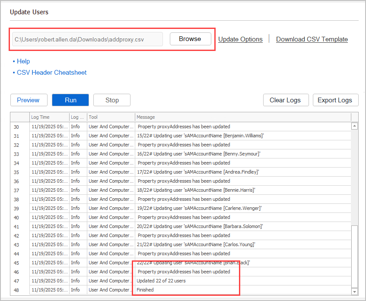Click the scrollbar down arrow
This screenshot has width=366, height=301.
(x=355, y=292)
